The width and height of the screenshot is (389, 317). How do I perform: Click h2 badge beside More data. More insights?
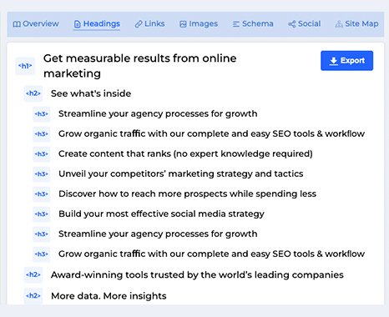(x=33, y=296)
